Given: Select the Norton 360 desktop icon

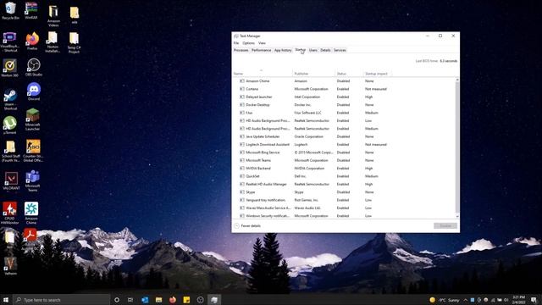Looking at the screenshot, I should pyautogui.click(x=10, y=68).
